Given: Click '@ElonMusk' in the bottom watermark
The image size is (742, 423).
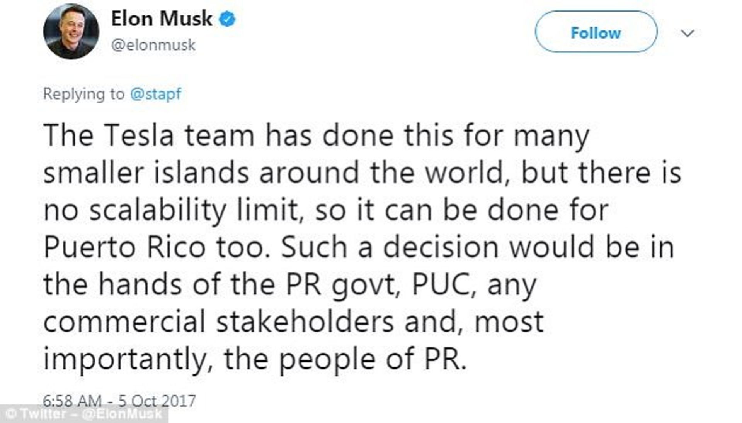Looking at the screenshot, I should 122,414.
